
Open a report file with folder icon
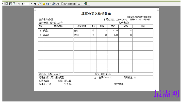click(44, 4)
